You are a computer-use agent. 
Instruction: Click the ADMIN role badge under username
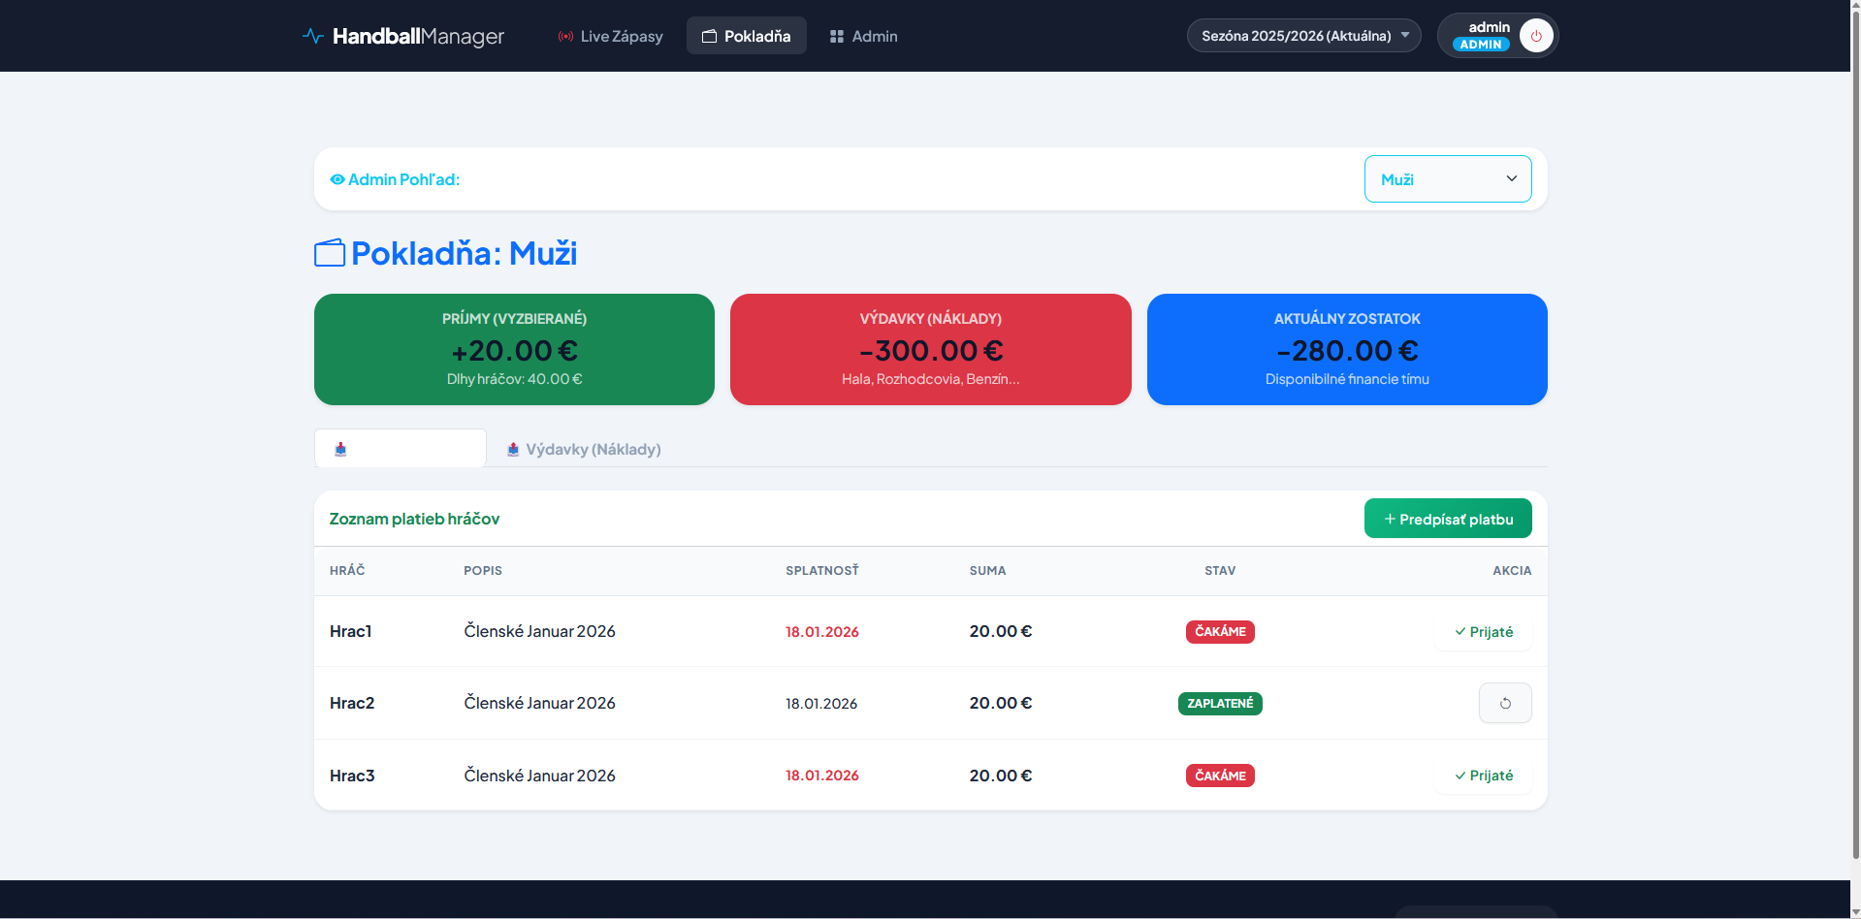pos(1480,45)
